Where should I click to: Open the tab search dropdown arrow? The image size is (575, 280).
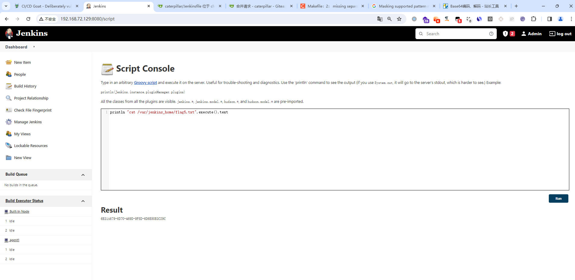pos(6,6)
